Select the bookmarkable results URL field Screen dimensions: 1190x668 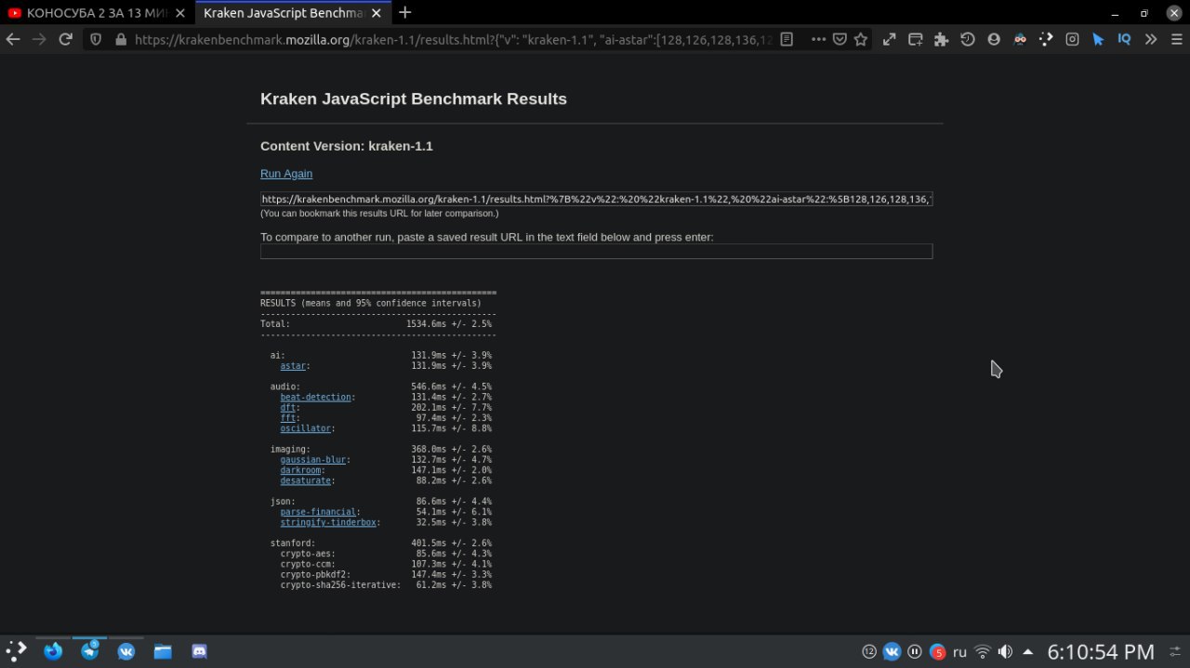[596, 199]
